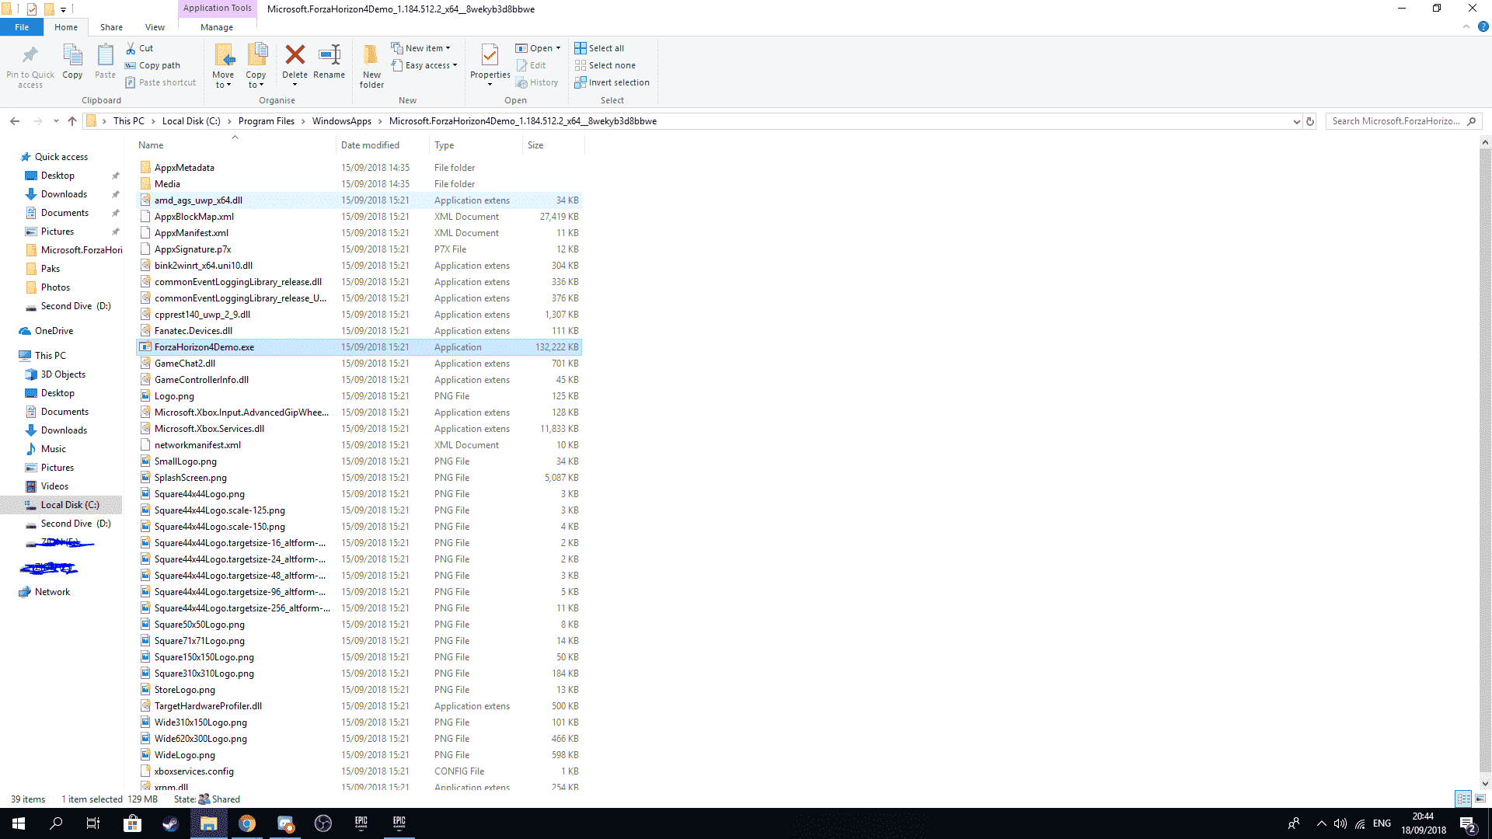Image resolution: width=1492 pixels, height=839 pixels.
Task: Click Invert selection
Action: (612, 82)
